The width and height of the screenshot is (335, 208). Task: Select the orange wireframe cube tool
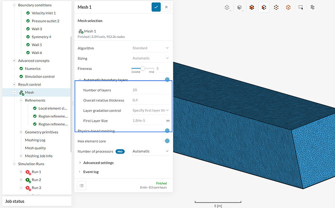tap(288, 7)
